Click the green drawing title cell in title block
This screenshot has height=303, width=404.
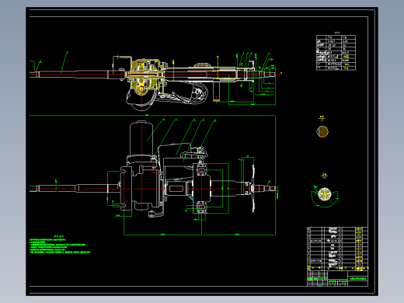(x=358, y=279)
